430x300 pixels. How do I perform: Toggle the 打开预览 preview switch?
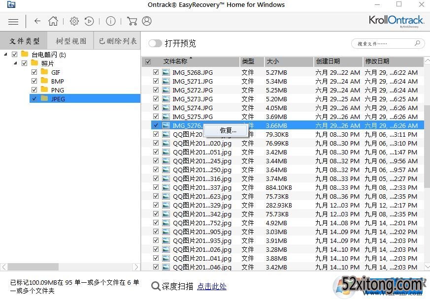[x=155, y=43]
